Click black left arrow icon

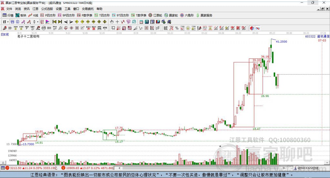pos(66,22)
